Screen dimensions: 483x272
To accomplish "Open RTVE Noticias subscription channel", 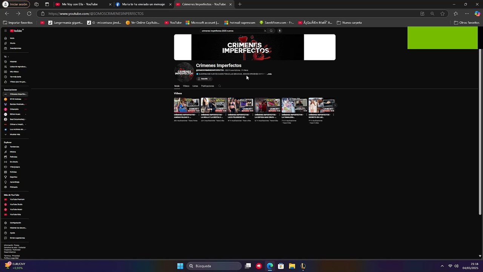I will [15, 99].
